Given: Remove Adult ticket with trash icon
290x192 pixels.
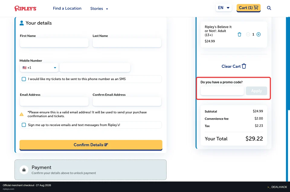Looking at the screenshot, I should (239, 34).
